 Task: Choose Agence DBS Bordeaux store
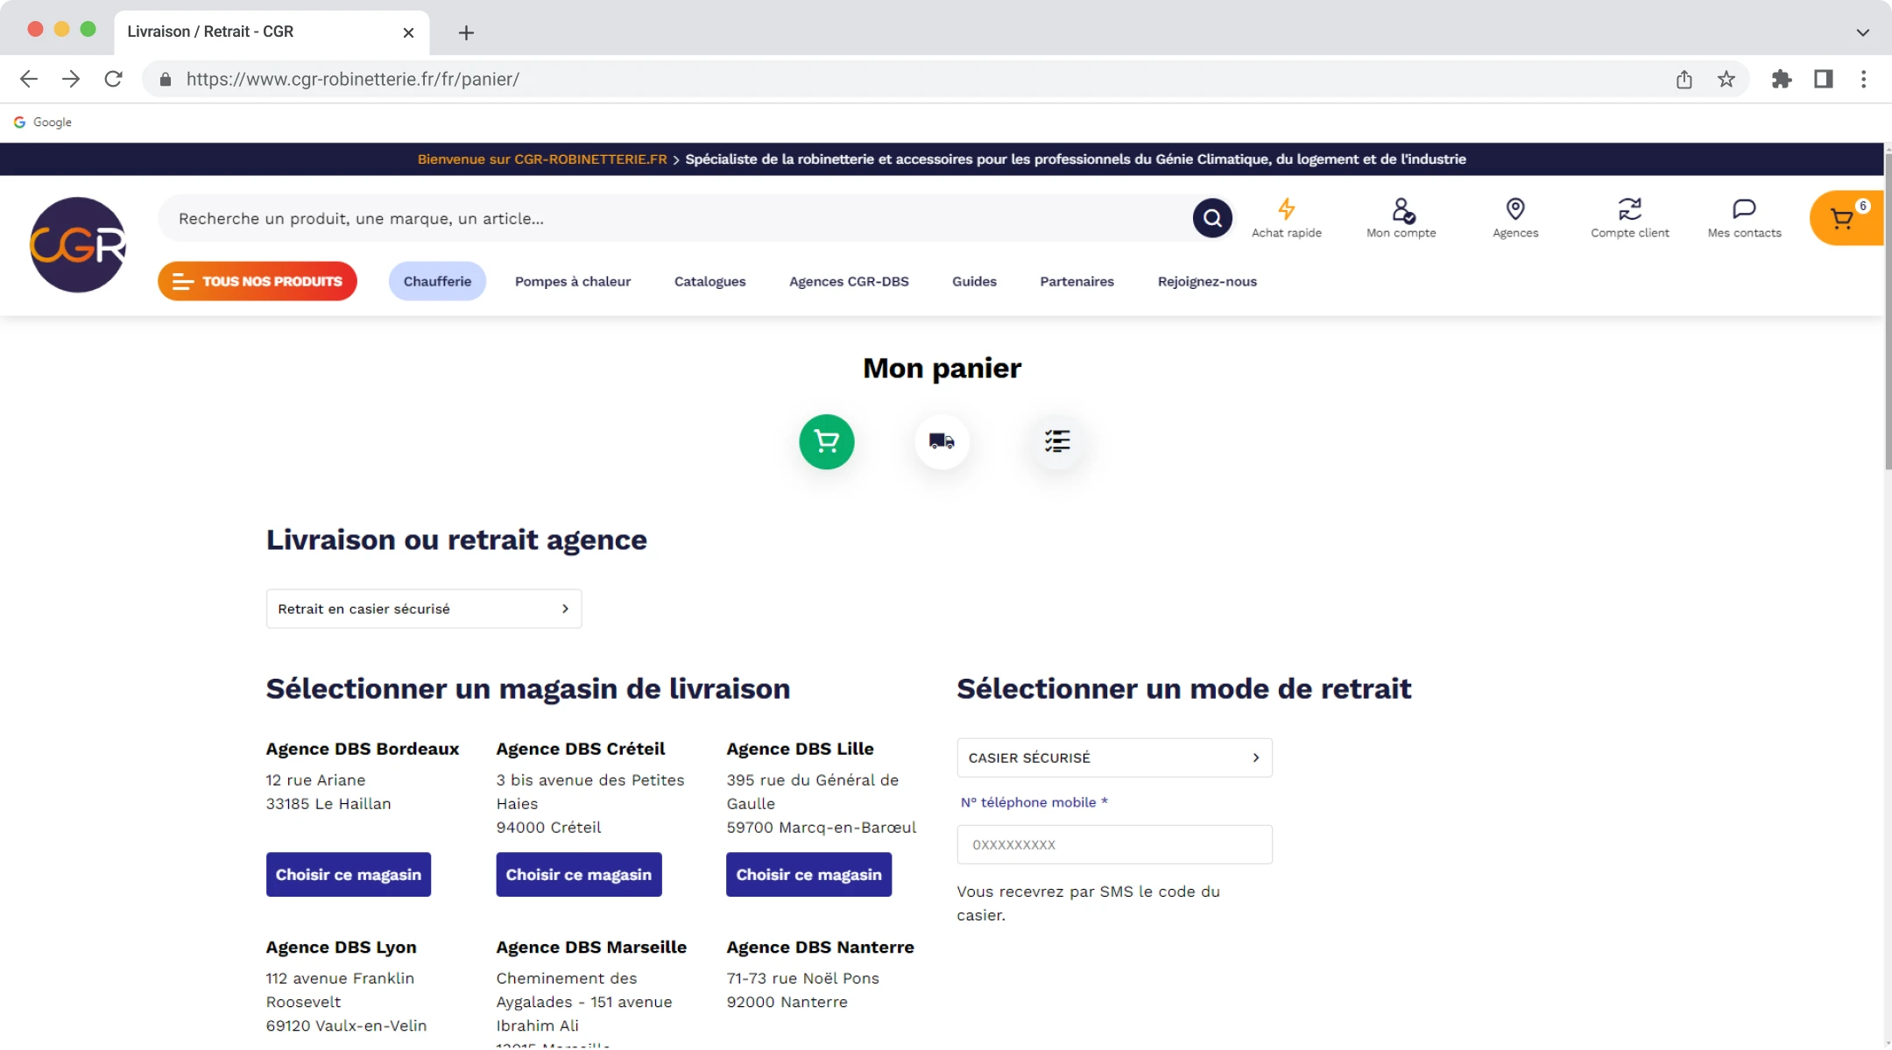(x=349, y=874)
